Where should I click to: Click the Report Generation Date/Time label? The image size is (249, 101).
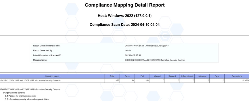point(46,46)
